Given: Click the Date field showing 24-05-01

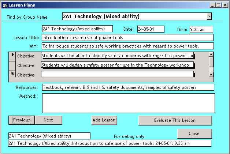Looking at the screenshot, I should click(x=151, y=29).
